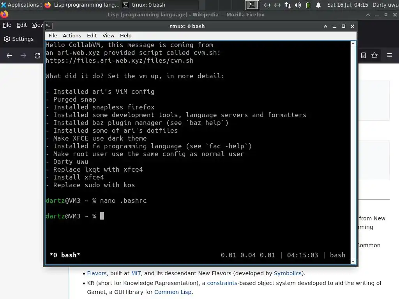Click the terminal scrollbar up arrow
The width and height of the screenshot is (399, 299).
(x=353, y=44)
